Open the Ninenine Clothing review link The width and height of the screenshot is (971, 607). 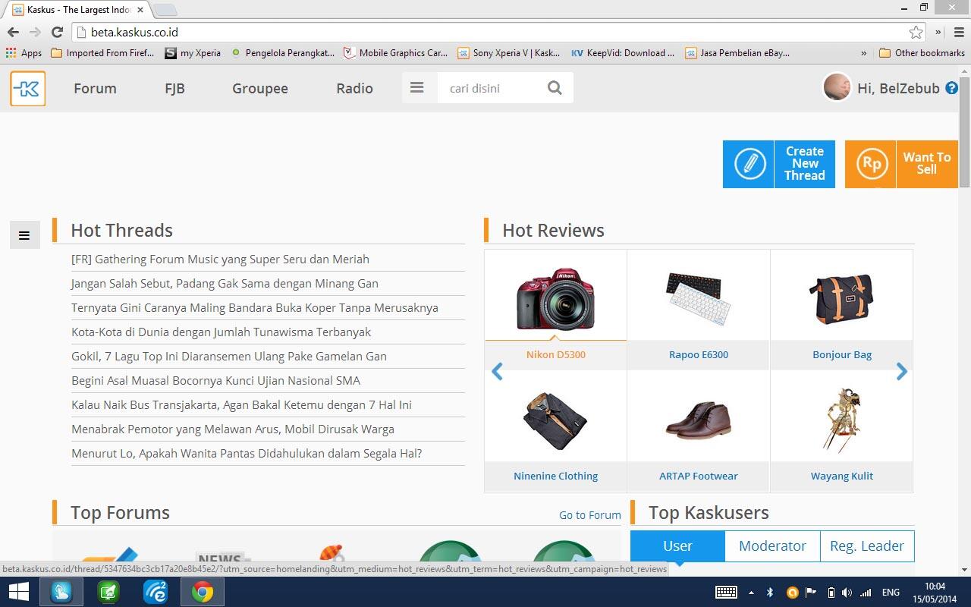tap(555, 476)
